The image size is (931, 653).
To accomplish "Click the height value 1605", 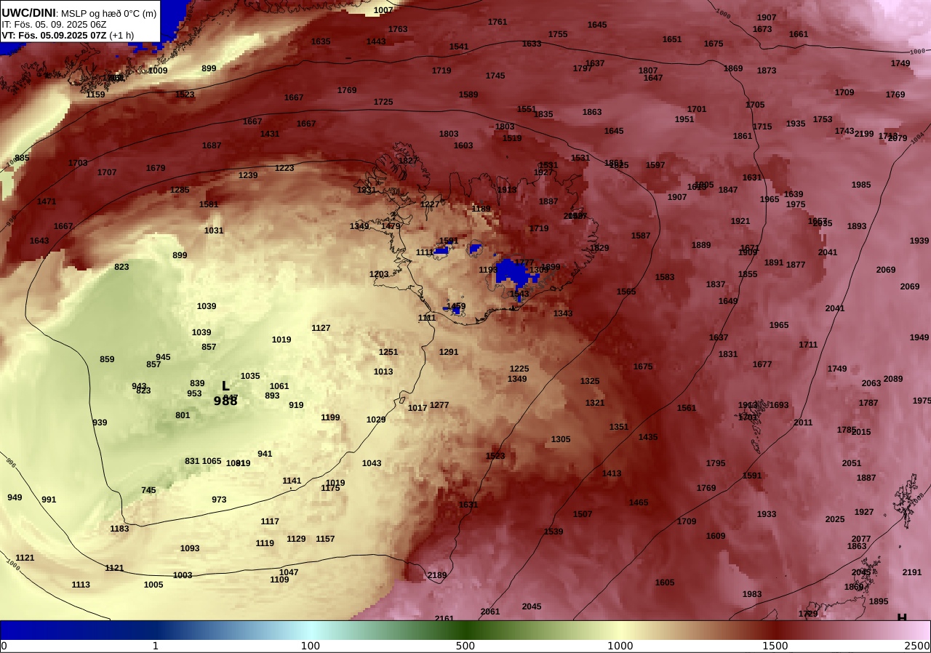I will coord(665,582).
